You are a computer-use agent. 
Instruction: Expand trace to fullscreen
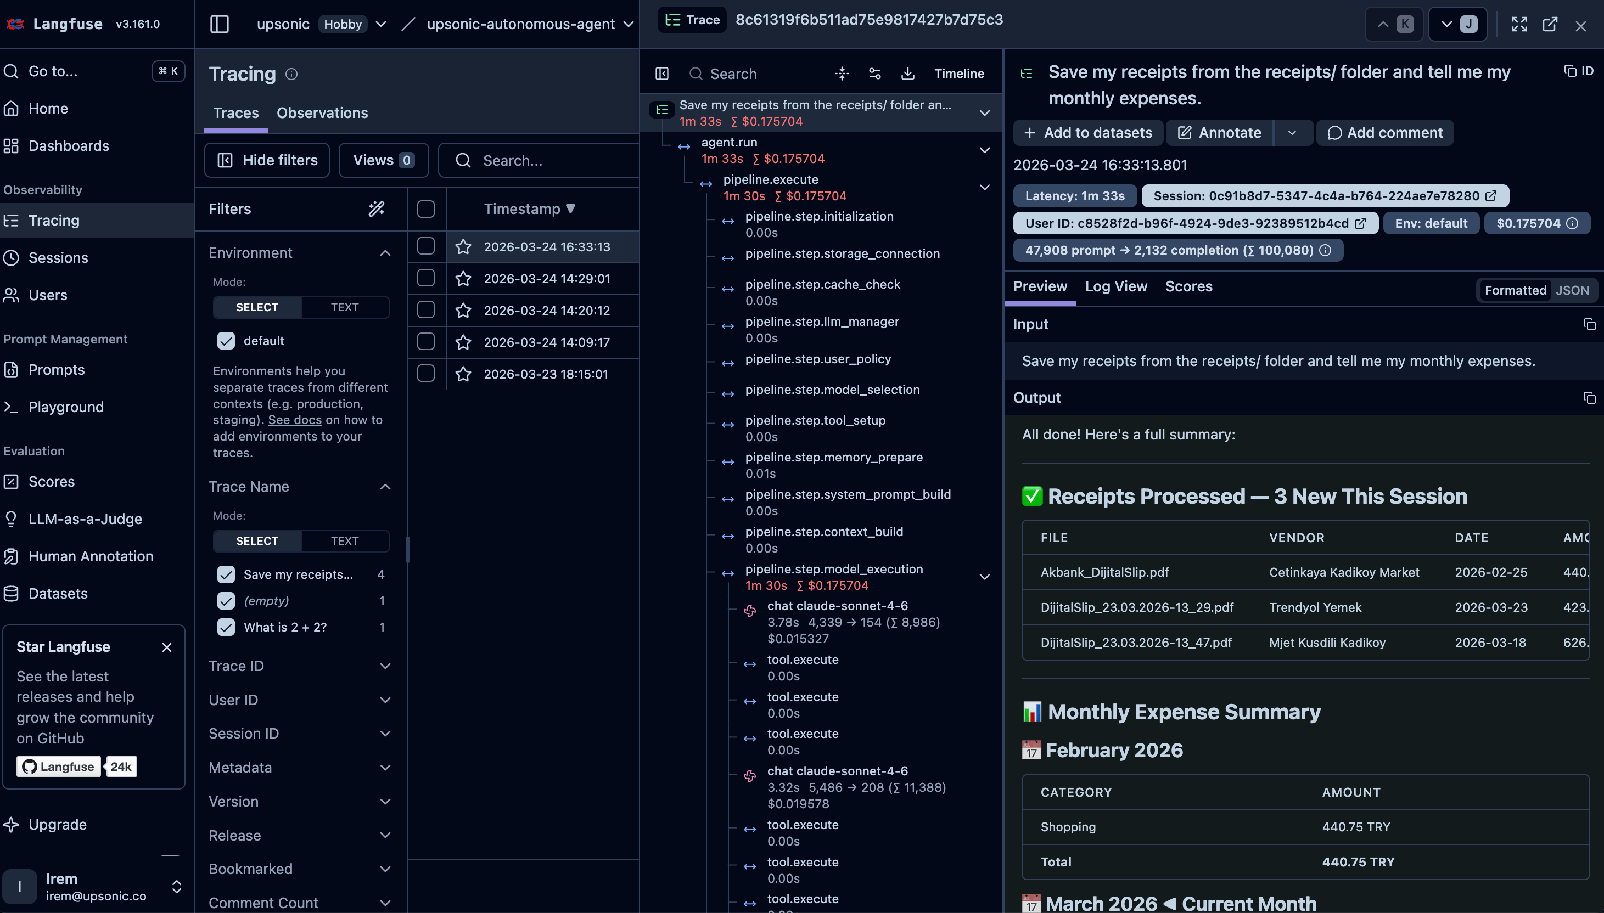(x=1519, y=25)
